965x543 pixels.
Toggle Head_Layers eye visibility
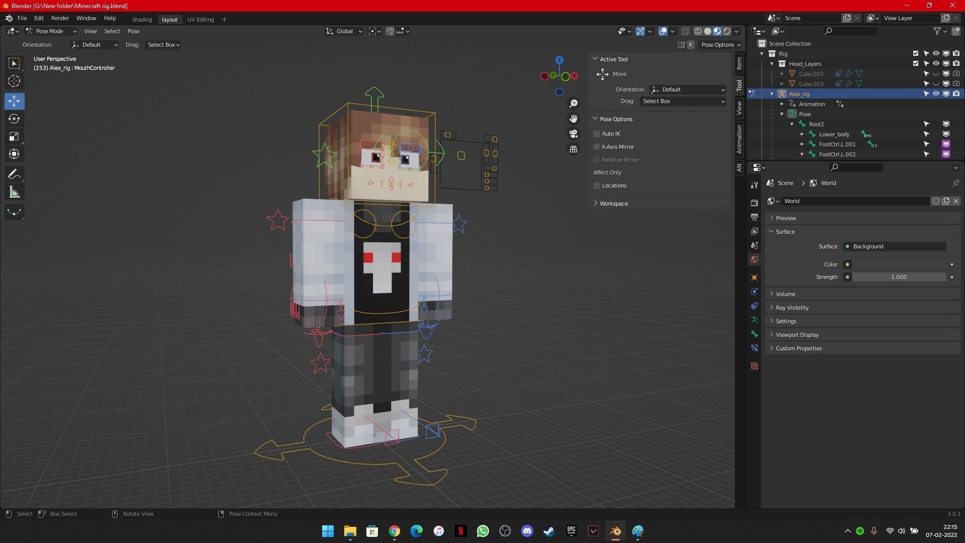[x=936, y=64]
